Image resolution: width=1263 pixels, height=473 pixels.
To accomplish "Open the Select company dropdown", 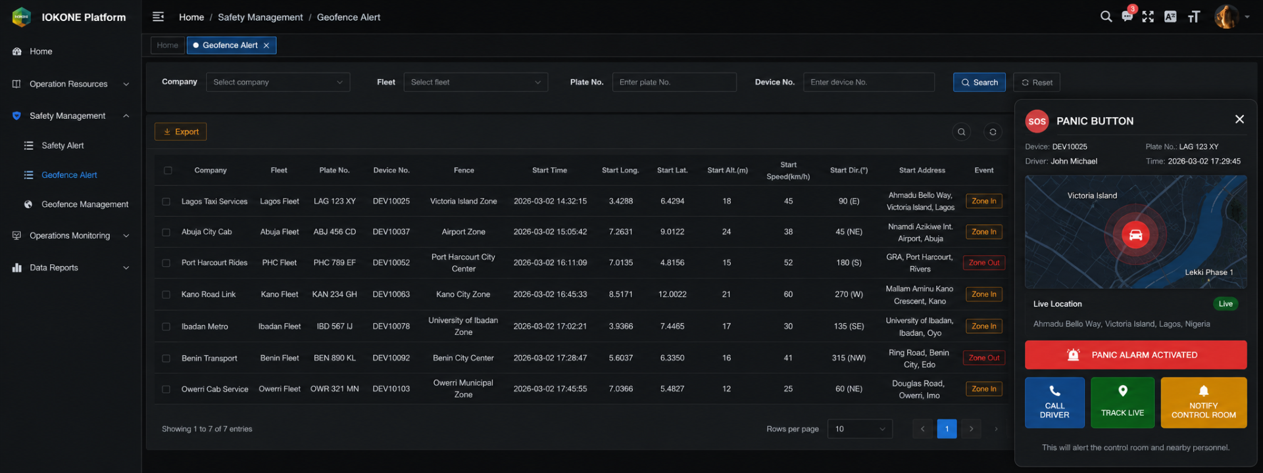I will [x=278, y=82].
